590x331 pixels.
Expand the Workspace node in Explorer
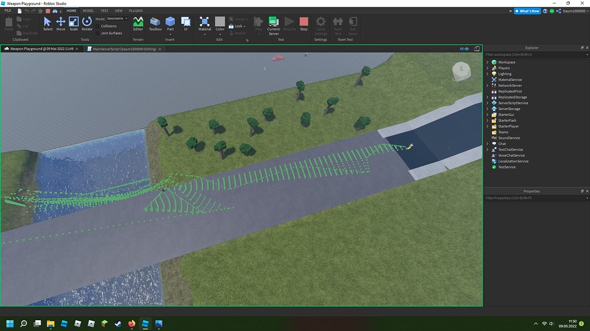pyautogui.click(x=487, y=62)
